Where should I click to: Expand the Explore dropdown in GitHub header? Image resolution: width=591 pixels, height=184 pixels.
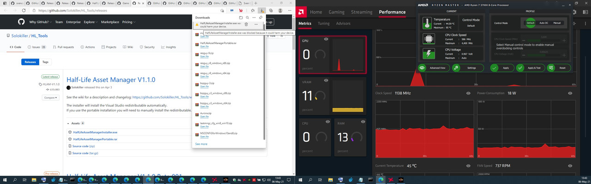pyautogui.click(x=90, y=22)
